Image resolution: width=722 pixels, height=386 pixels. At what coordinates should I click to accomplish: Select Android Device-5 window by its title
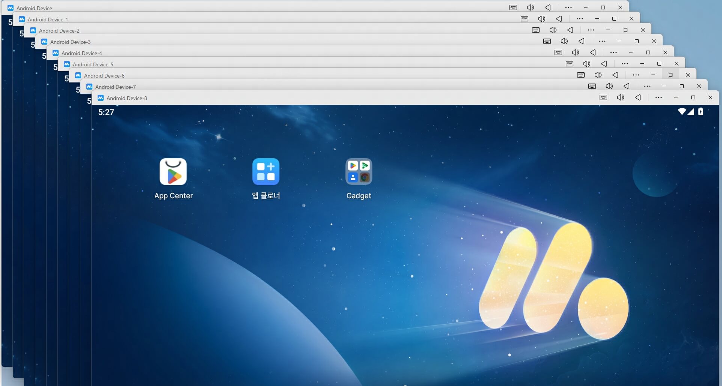tap(93, 64)
